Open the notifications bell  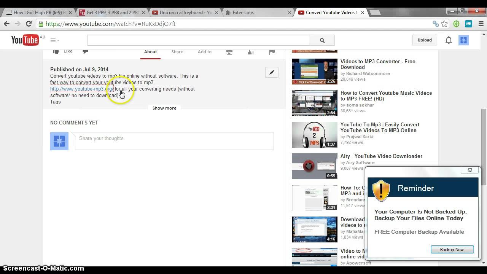(449, 40)
